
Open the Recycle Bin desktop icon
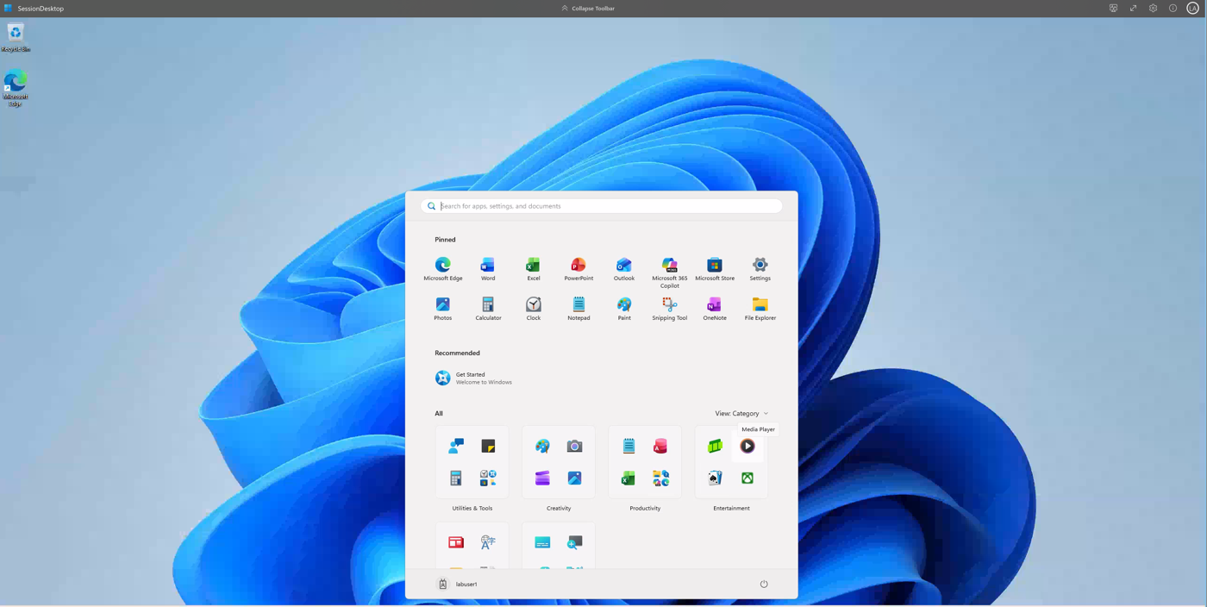[16, 37]
